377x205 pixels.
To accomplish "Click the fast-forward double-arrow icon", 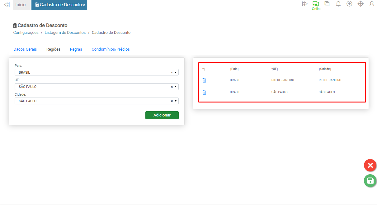I will tap(304, 4).
